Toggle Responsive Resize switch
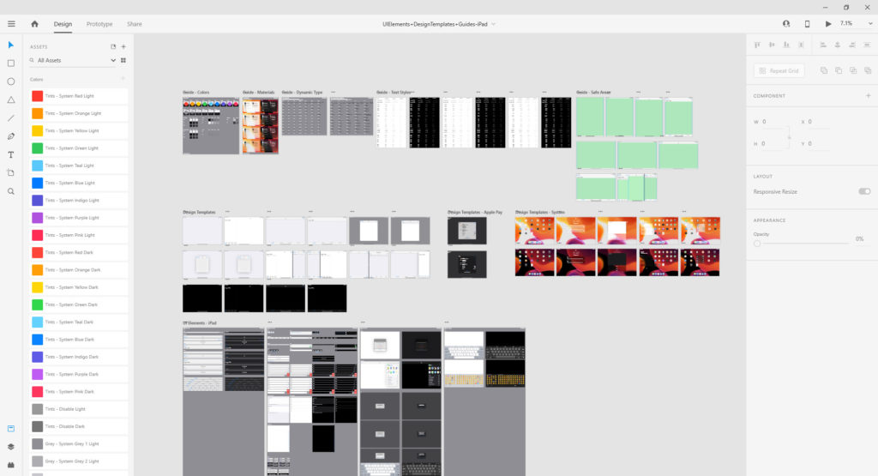The width and height of the screenshot is (878, 476). [x=863, y=191]
